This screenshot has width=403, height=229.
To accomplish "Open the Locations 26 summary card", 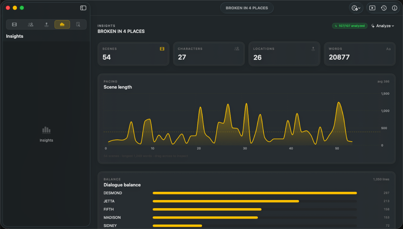I will (x=284, y=54).
